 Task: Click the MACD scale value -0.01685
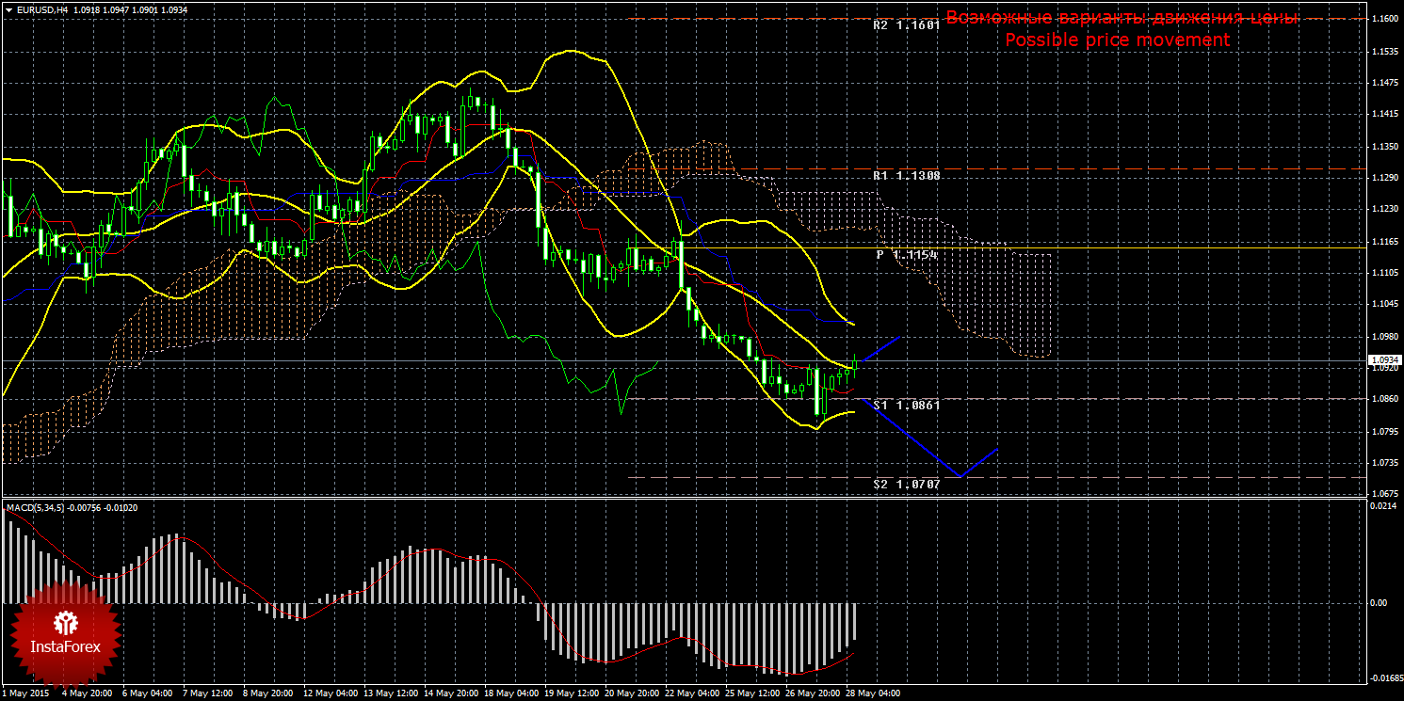[1381, 677]
